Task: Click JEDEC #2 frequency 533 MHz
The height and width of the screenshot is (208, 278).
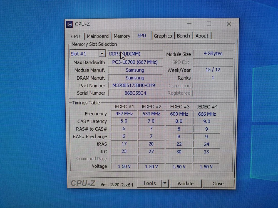Action: coord(151,114)
